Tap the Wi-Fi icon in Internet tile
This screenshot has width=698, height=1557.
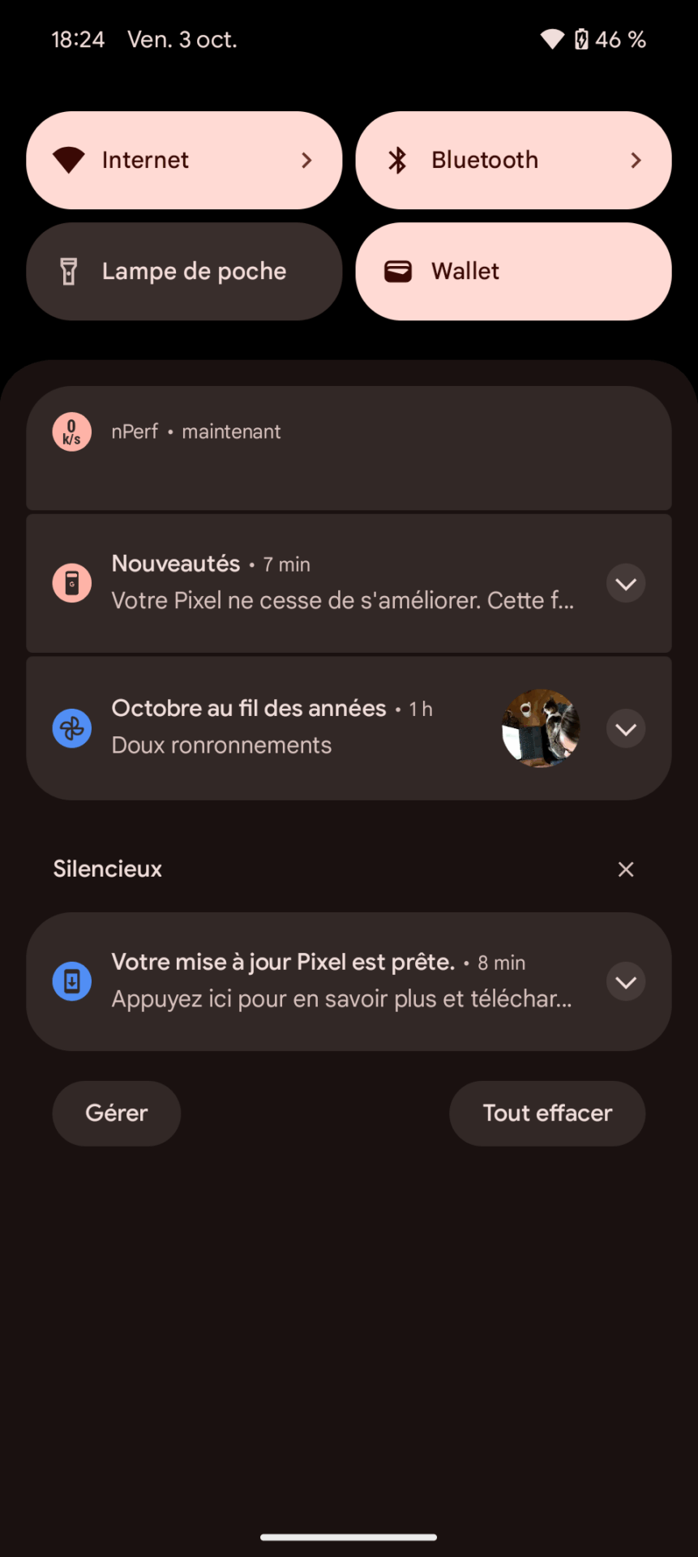click(x=69, y=161)
